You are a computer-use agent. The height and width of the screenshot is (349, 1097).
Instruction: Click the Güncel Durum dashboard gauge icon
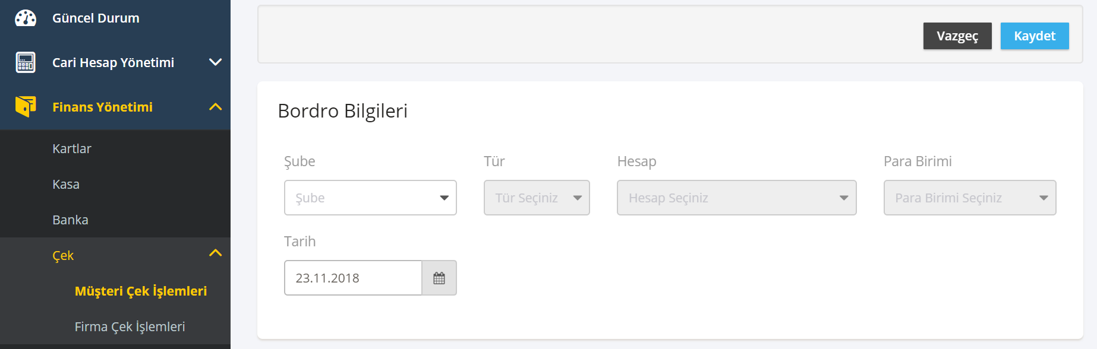pos(26,18)
